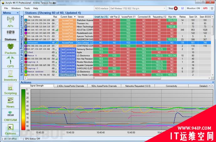Sort by Rssi column header
This screenshot has height=142, width=216.
(x=55, y=17)
